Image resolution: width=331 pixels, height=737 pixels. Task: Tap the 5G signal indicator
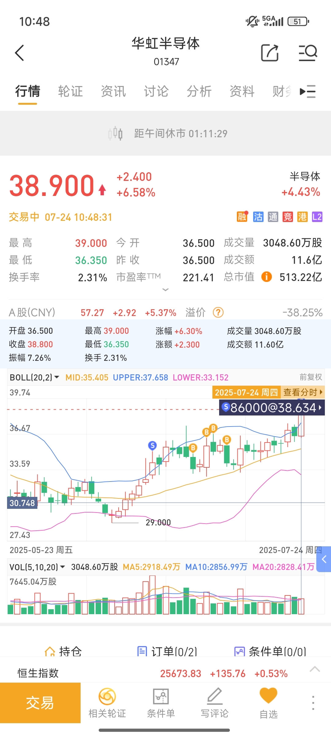coord(273,21)
